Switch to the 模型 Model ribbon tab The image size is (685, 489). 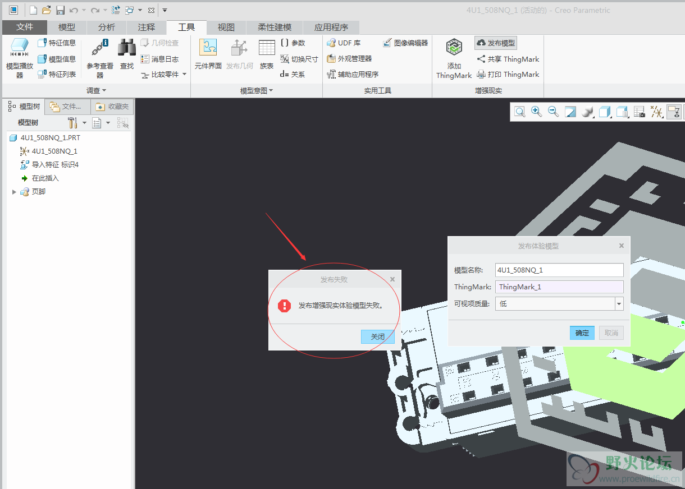(x=67, y=27)
